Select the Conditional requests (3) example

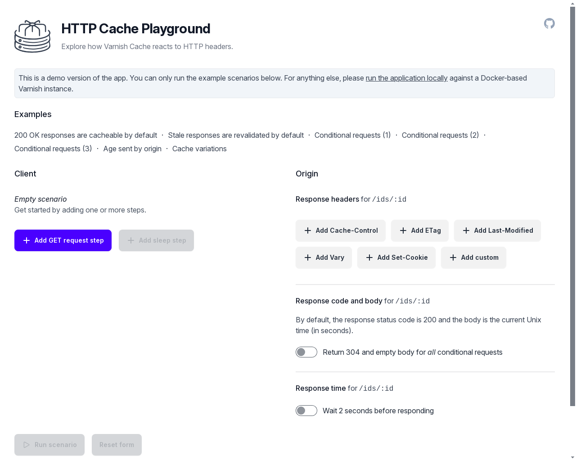tap(53, 149)
